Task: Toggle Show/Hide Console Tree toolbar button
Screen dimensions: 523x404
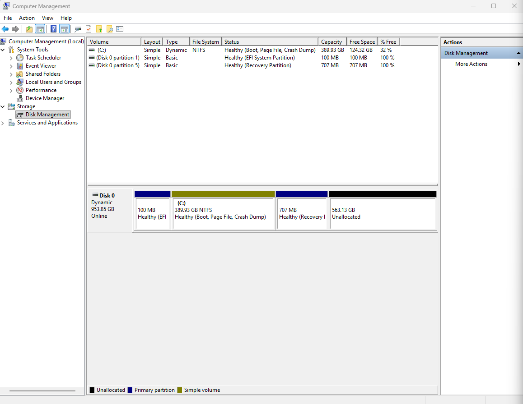Action: click(x=40, y=29)
